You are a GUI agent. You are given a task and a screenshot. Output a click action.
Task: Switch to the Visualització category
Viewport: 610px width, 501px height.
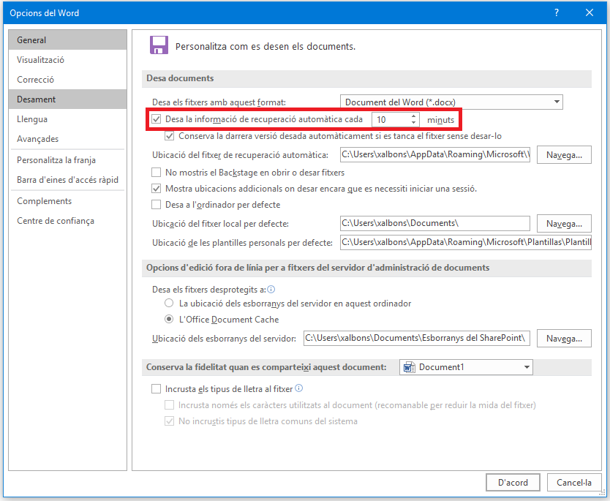click(41, 60)
